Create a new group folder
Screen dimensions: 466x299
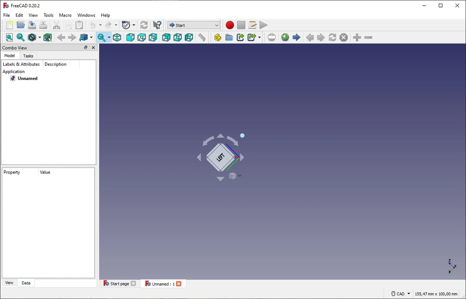[x=229, y=37]
